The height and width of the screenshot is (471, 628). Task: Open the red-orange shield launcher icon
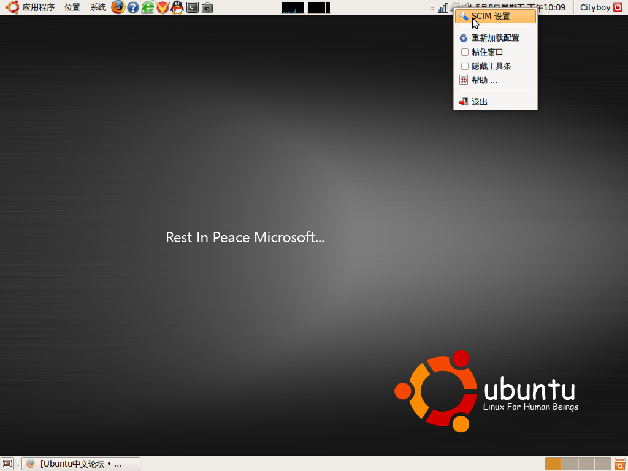163,7
